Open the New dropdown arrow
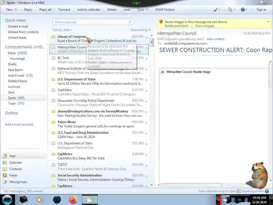Screen dimensions: 273x205 pos(16,10)
